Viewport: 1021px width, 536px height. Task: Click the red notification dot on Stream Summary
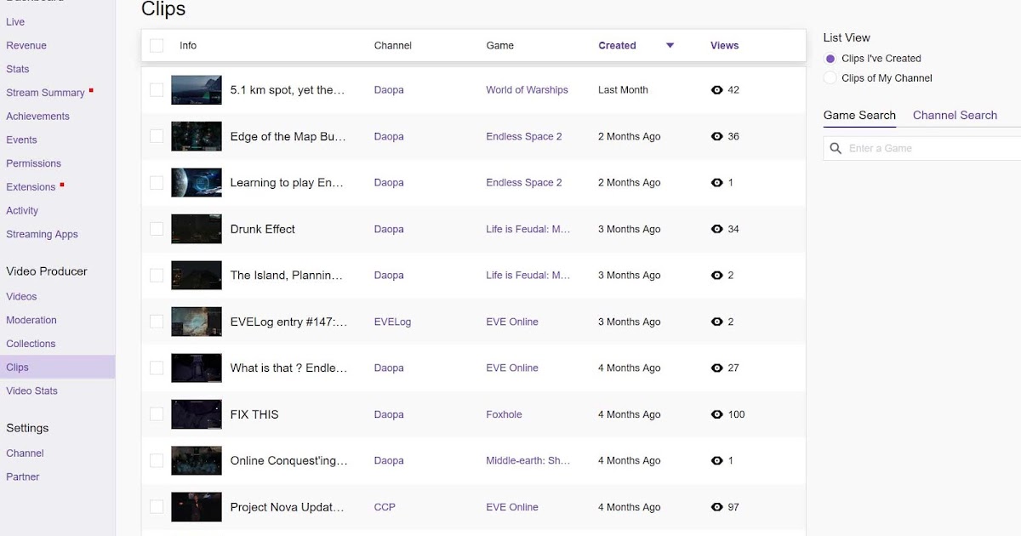coord(92,88)
